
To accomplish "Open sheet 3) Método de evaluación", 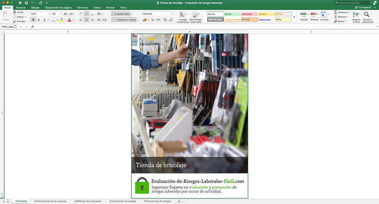I will tap(88, 201).
